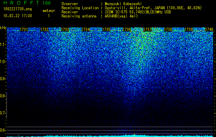Click the kHz axis unit label
216x137 pixels.
point(3,28)
